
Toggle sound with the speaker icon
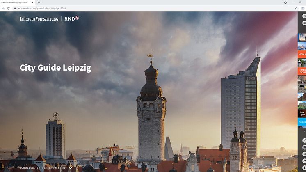[304, 154]
